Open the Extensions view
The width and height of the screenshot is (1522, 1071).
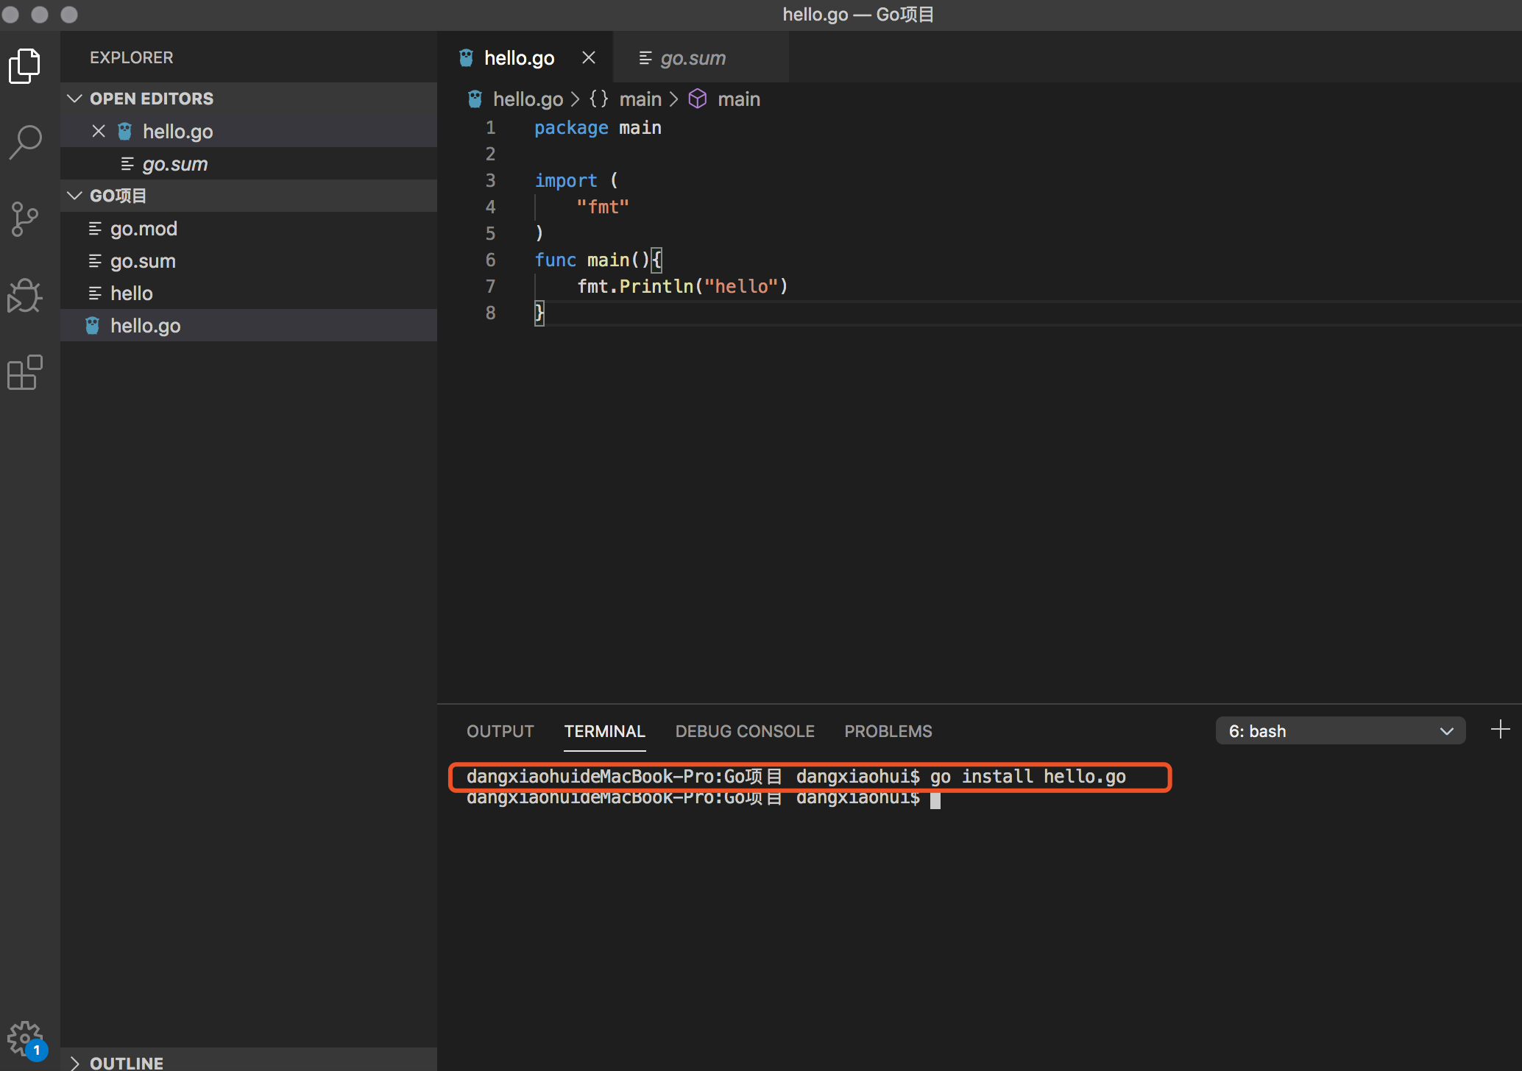tap(25, 373)
